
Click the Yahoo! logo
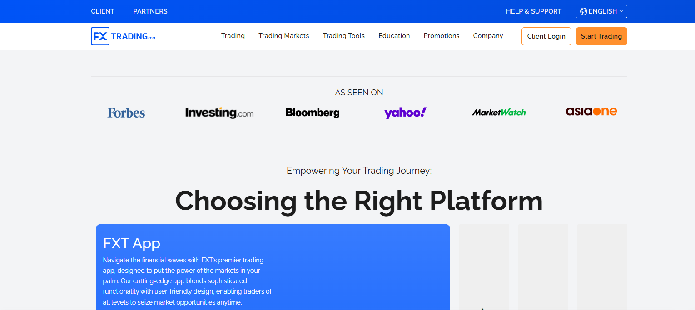[x=405, y=113]
